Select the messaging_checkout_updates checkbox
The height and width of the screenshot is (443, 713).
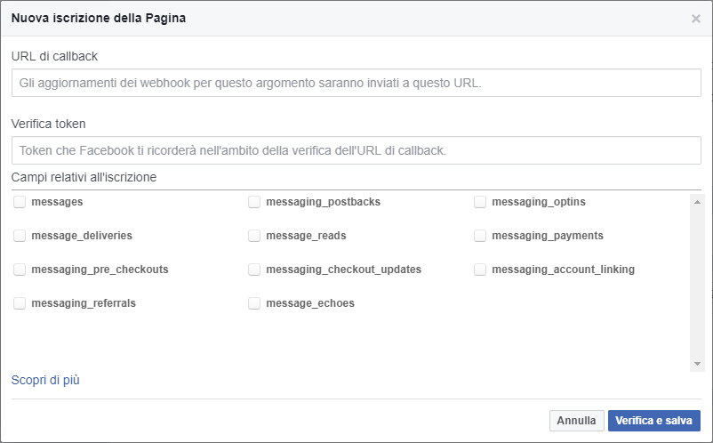click(254, 270)
